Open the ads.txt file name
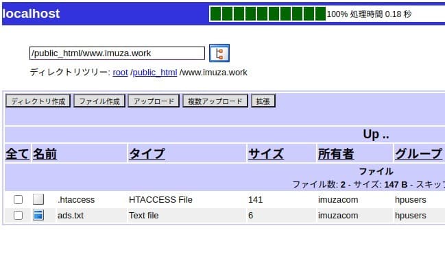 [71, 216]
